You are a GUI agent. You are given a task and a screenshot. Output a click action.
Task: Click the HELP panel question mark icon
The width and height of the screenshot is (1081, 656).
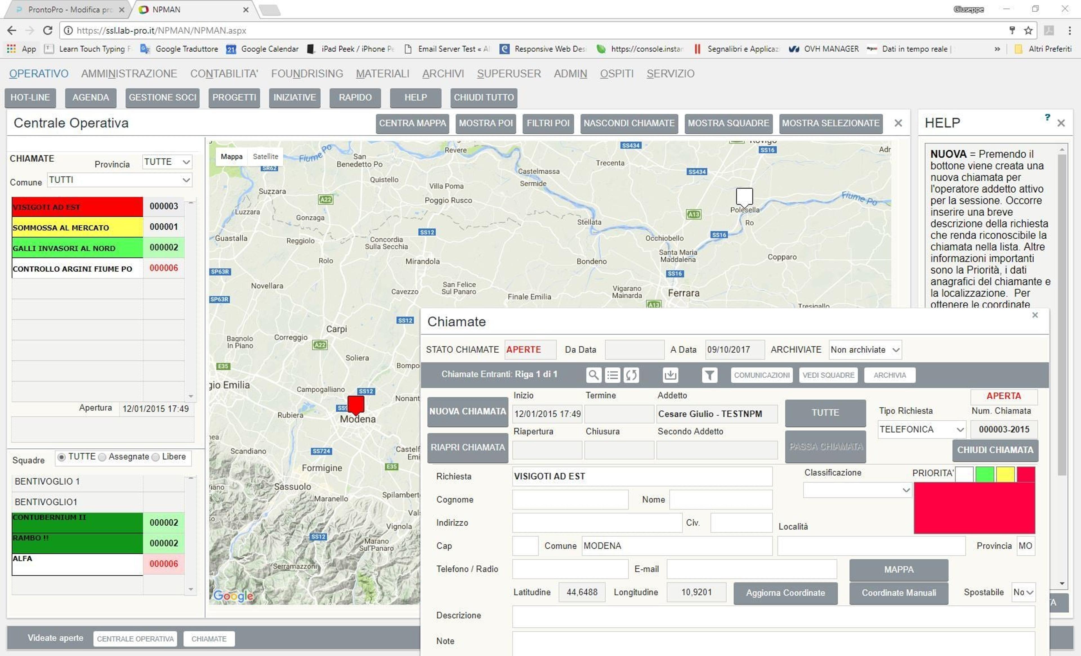point(1047,117)
